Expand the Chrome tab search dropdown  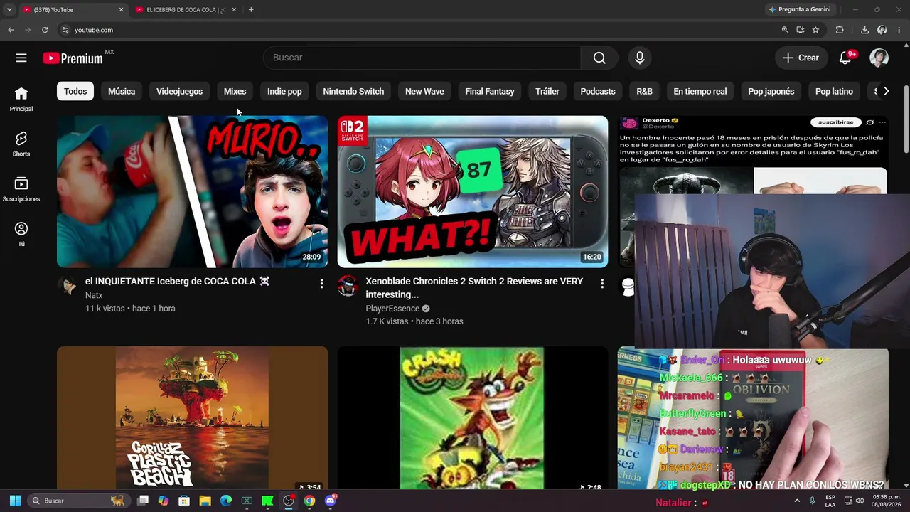(9, 9)
